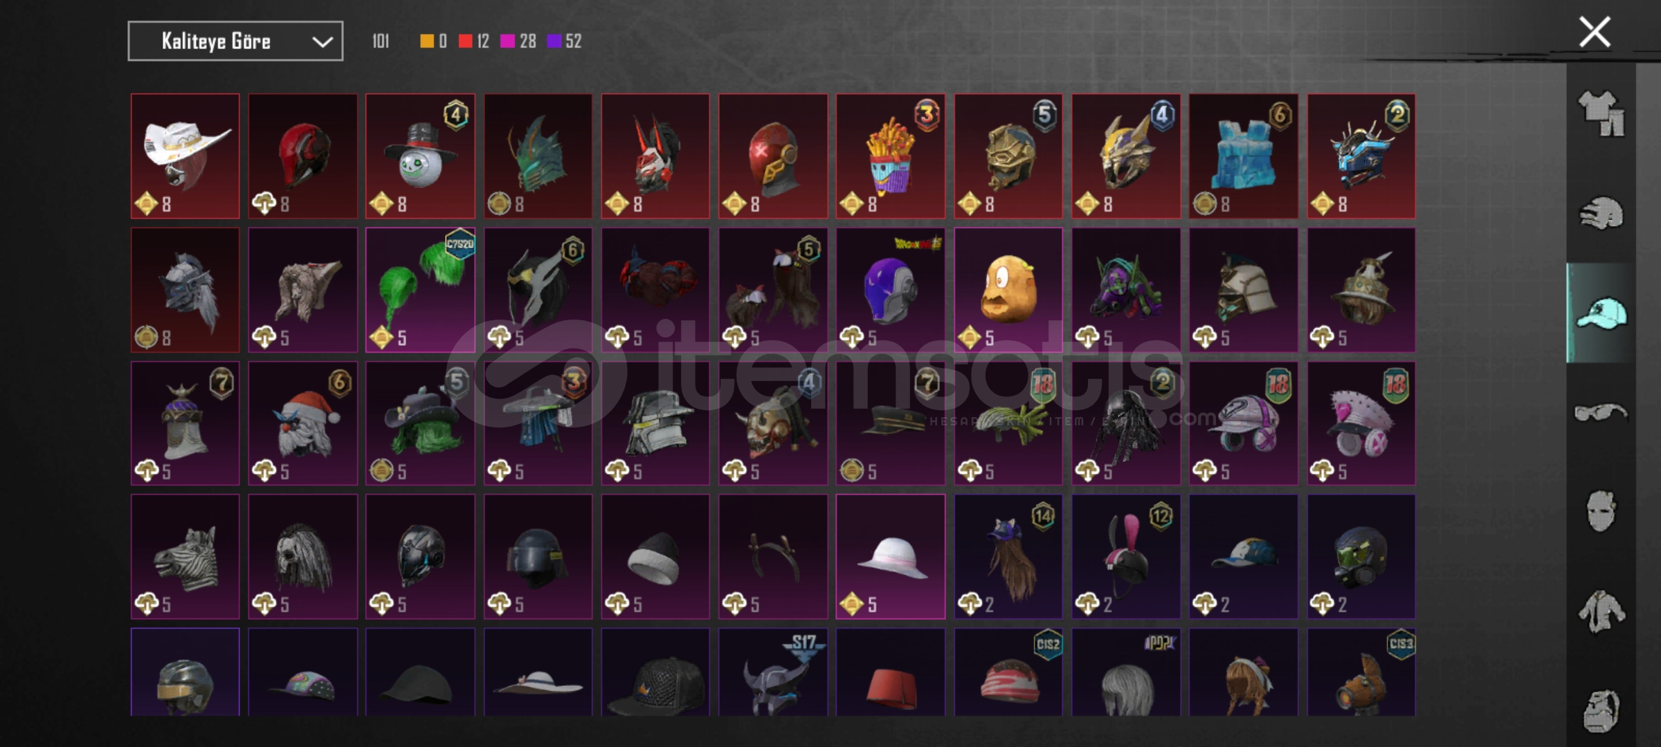Filter by the pink quality swatch
Viewport: 1661px width, 747px height.
pos(507,41)
